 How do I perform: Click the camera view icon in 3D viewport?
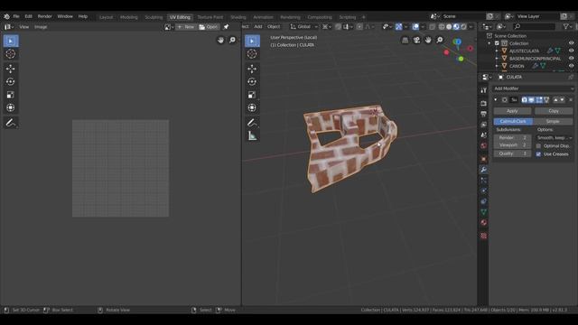416,40
